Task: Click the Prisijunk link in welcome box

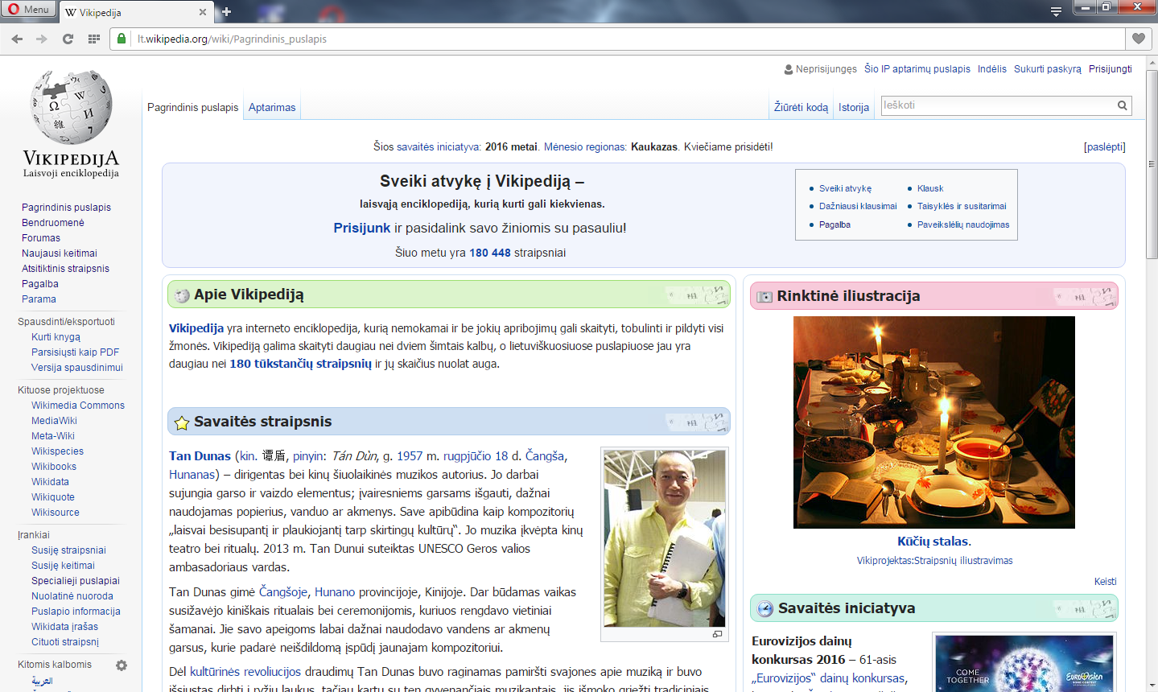Action: coord(362,228)
